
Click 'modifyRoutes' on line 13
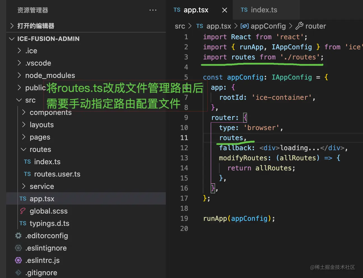point(243,158)
